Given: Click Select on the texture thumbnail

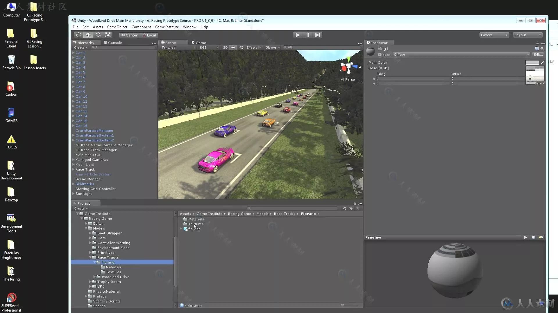Looking at the screenshot, I should coord(539,83).
